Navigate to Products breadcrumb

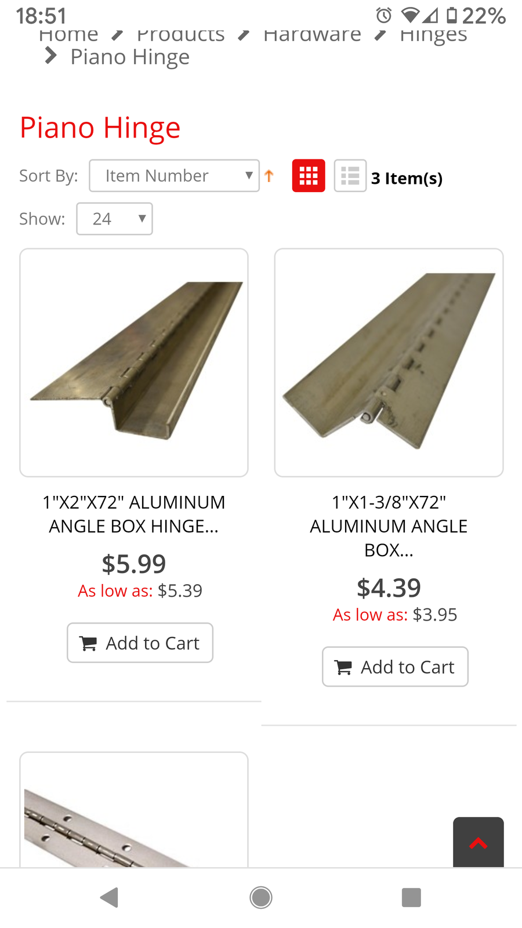(x=180, y=36)
